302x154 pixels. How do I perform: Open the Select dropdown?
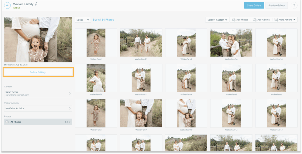tap(83, 20)
